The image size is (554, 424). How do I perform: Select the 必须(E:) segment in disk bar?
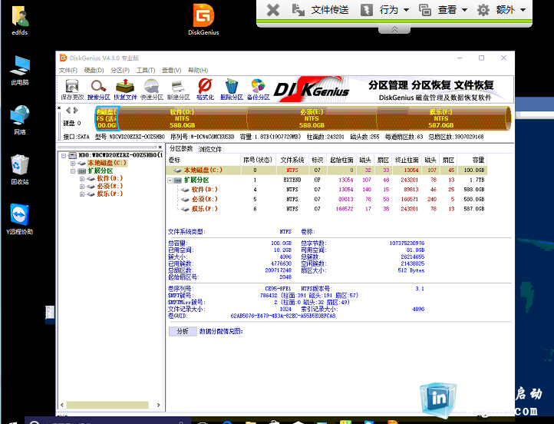pos(312,118)
